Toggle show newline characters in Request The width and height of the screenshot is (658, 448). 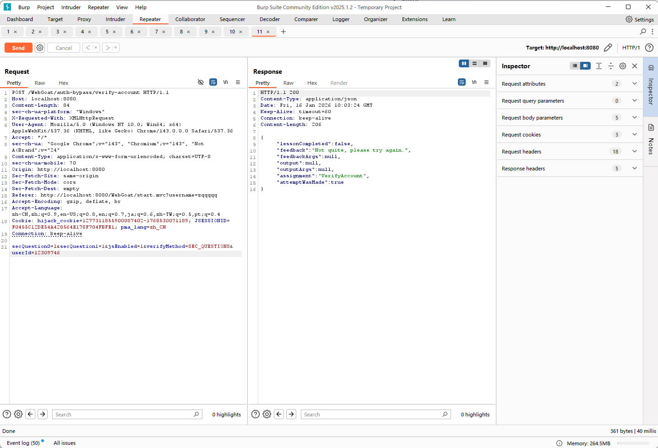[x=226, y=82]
